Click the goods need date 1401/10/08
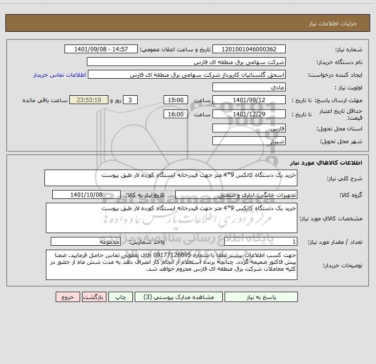Image resolution: width=376 pixels, height=364 pixels. click(86, 195)
